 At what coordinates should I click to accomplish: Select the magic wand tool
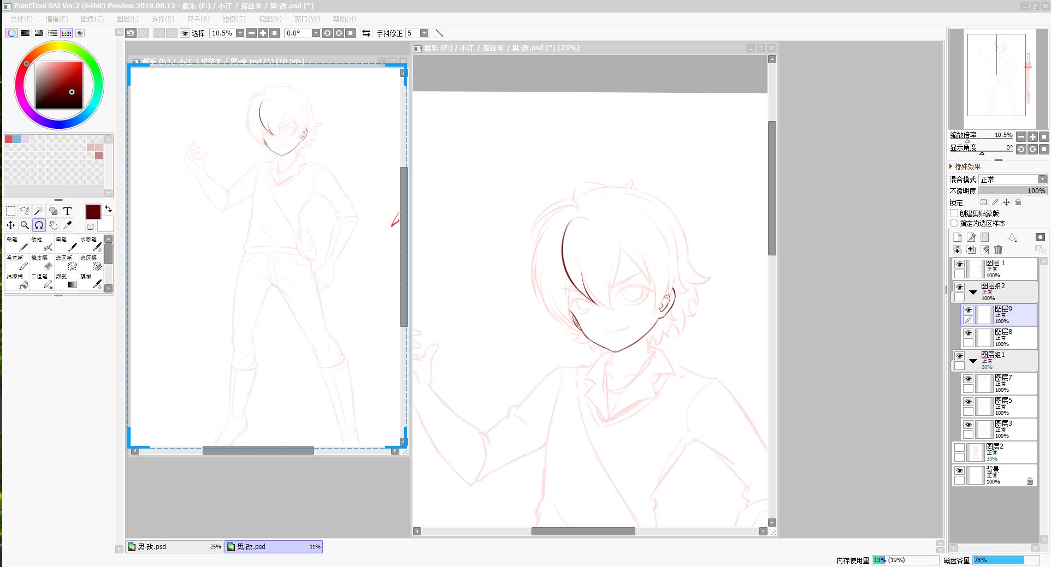tap(39, 211)
